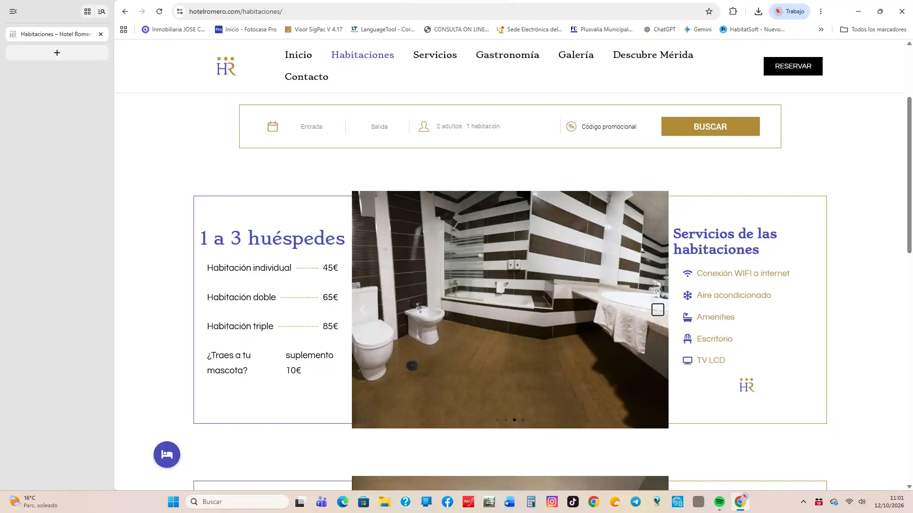Open the Windows Start menu
The height and width of the screenshot is (513, 913).
tap(173, 502)
